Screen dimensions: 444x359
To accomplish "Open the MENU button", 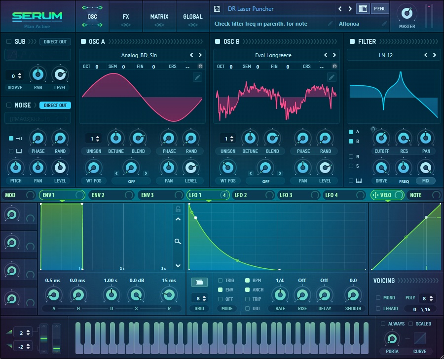I will click(379, 9).
